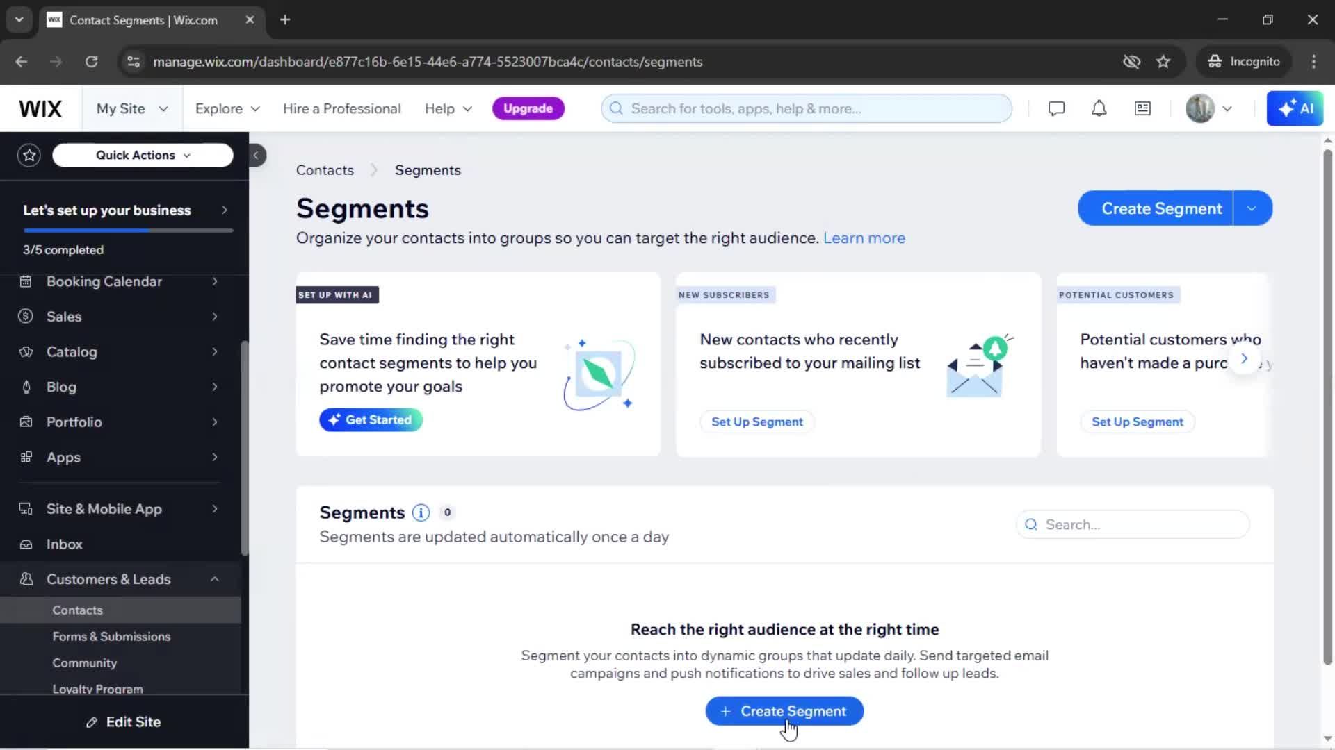
Task: Open the chat messages icon
Action: (x=1056, y=109)
